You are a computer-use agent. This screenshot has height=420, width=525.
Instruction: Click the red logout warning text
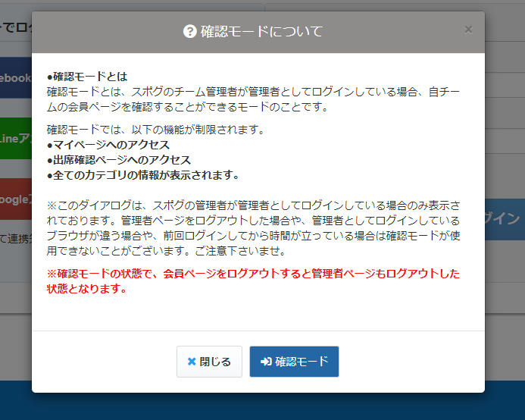[253, 281]
